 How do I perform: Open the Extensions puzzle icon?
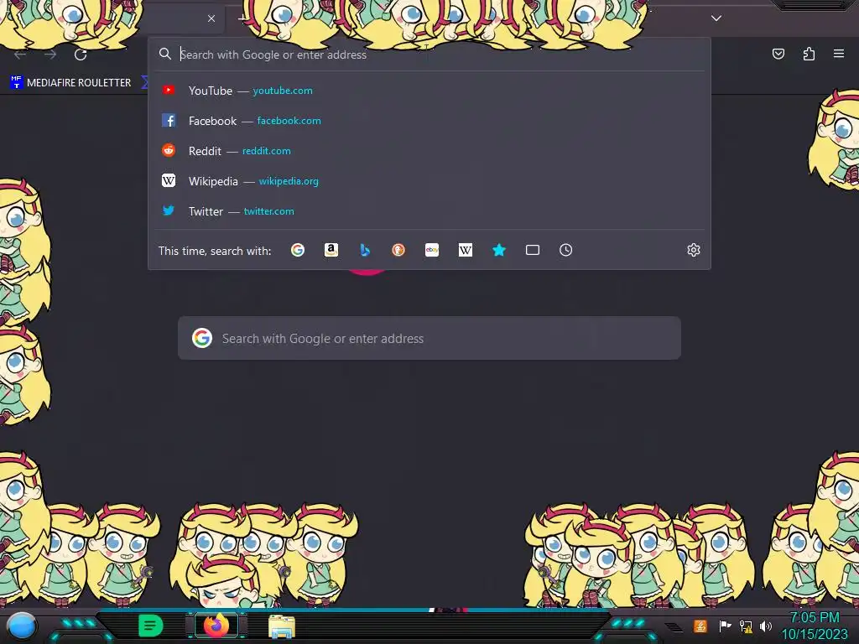point(809,54)
